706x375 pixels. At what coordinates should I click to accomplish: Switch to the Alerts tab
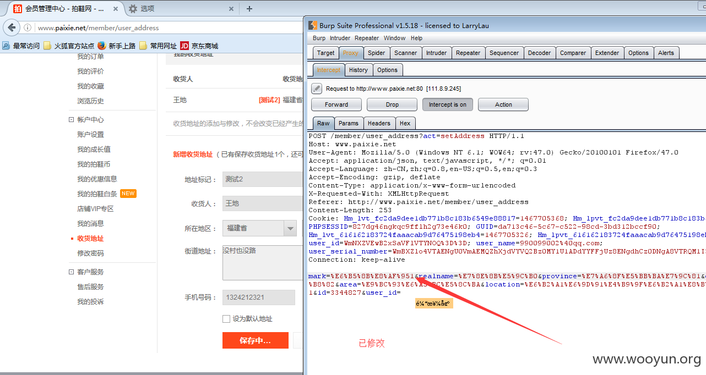[x=666, y=53]
